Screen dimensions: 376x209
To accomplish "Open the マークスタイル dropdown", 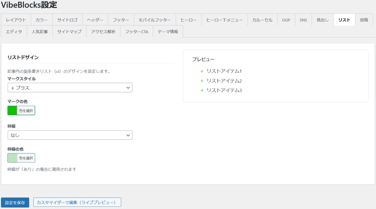I will coord(70,88).
